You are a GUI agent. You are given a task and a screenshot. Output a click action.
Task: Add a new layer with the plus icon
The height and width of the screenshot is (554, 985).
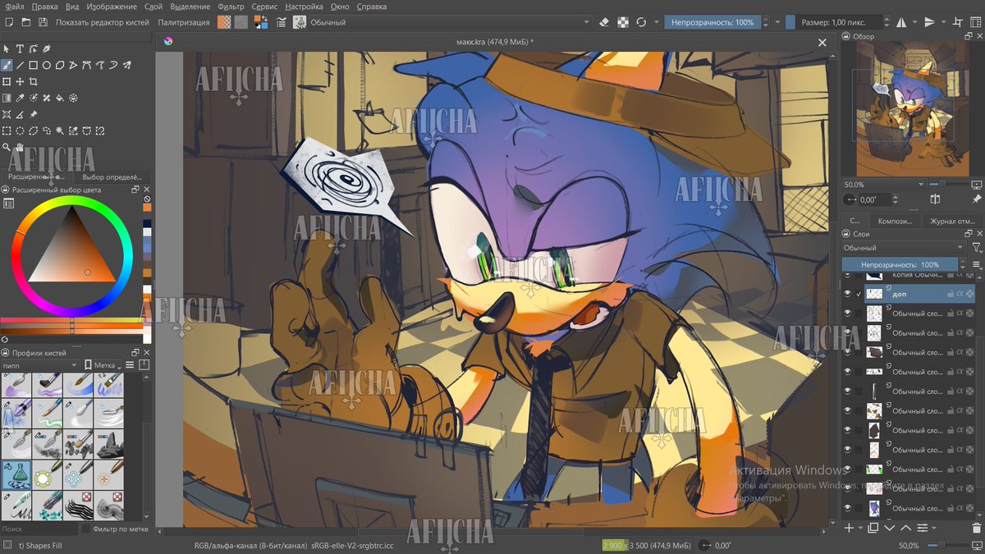click(x=848, y=528)
